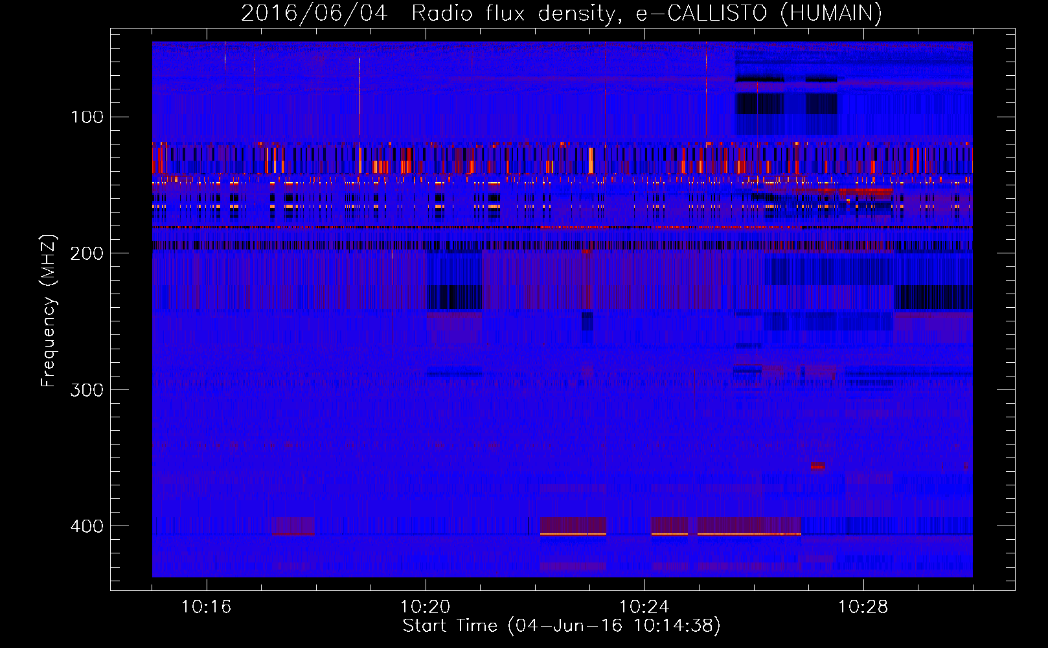Click the '10:28' time tick label

click(x=863, y=607)
